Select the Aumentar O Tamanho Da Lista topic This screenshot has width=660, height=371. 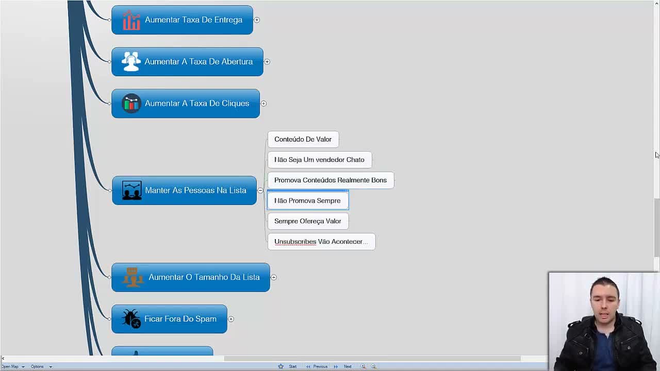(191, 277)
